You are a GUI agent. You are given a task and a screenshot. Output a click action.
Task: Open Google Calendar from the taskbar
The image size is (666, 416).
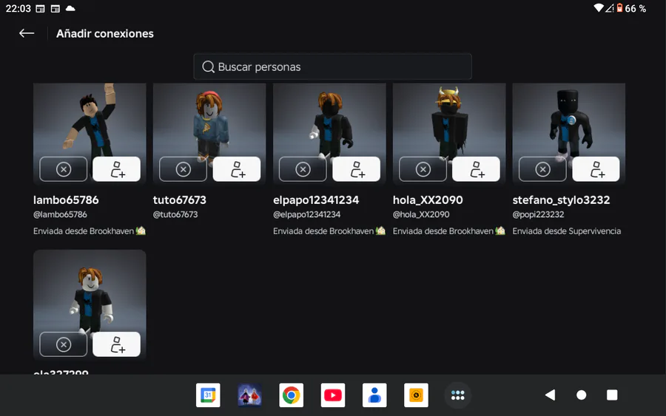208,395
